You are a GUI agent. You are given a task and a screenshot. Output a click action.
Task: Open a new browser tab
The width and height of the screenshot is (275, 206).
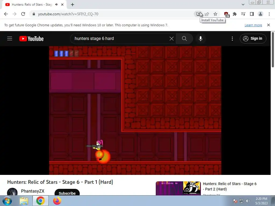(73, 5)
